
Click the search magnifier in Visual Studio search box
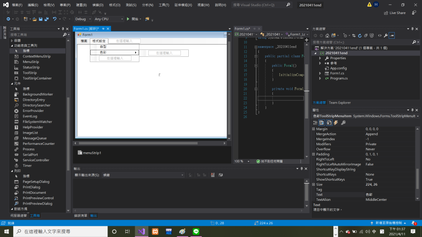click(x=288, y=5)
